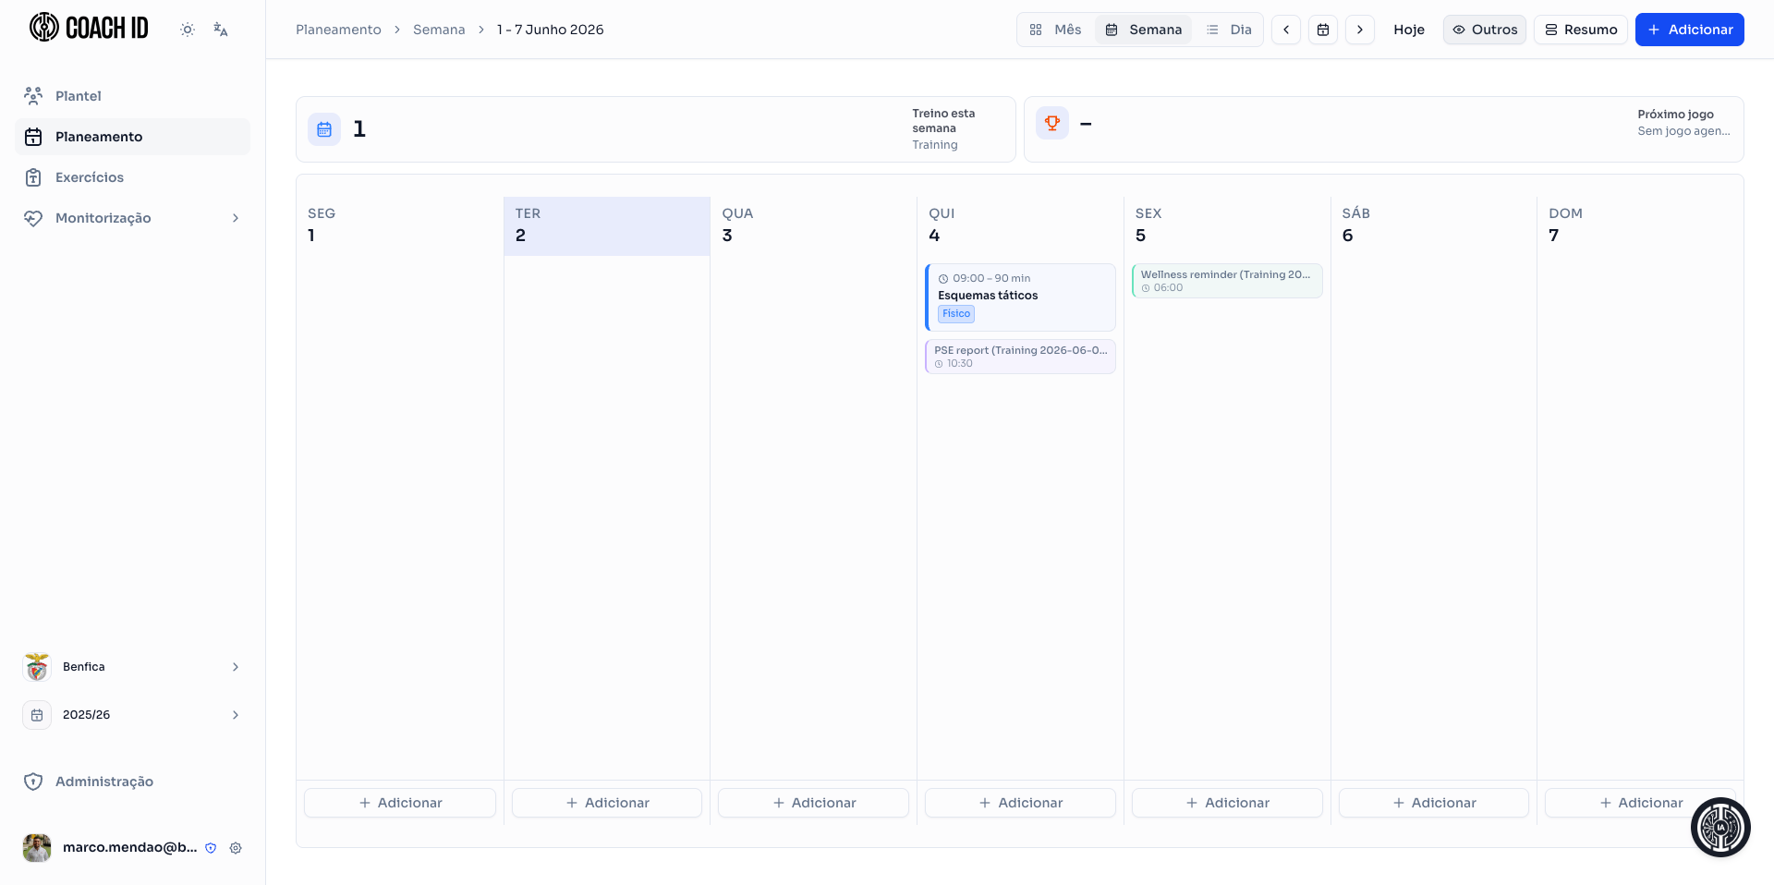1774x885 pixels.
Task: Open the date picker calendar icon
Action: 1323,30
